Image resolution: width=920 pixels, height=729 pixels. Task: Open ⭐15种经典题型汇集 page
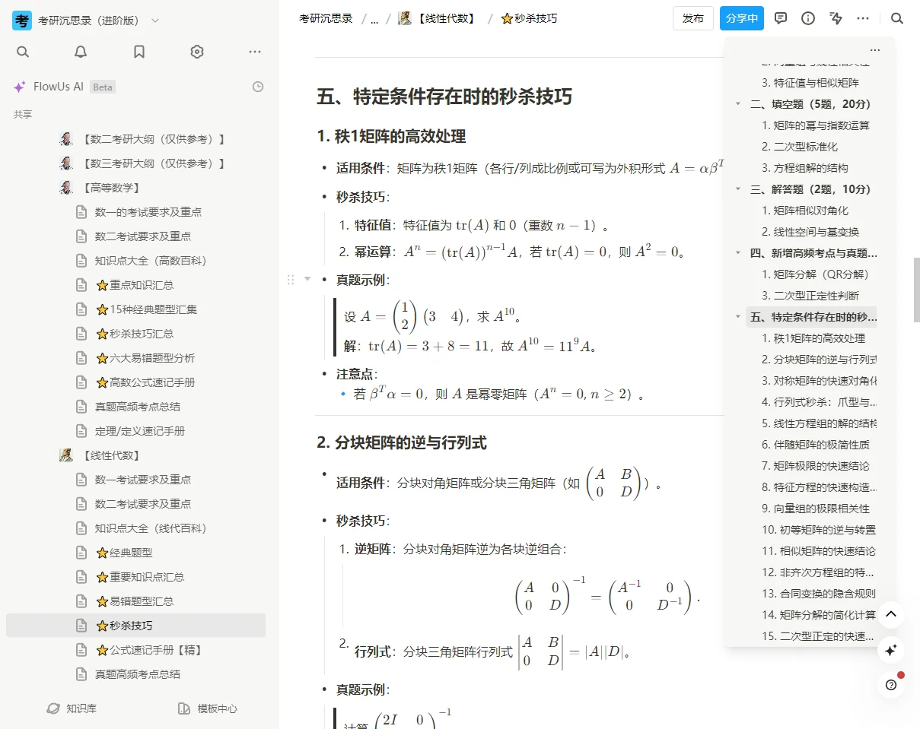pos(146,309)
